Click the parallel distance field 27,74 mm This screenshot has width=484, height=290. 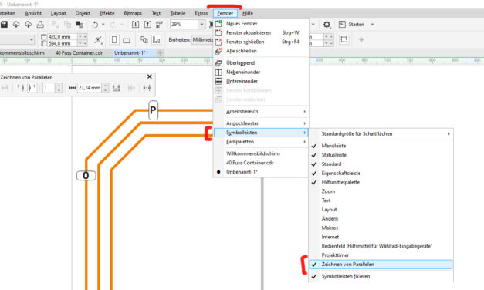click(90, 88)
